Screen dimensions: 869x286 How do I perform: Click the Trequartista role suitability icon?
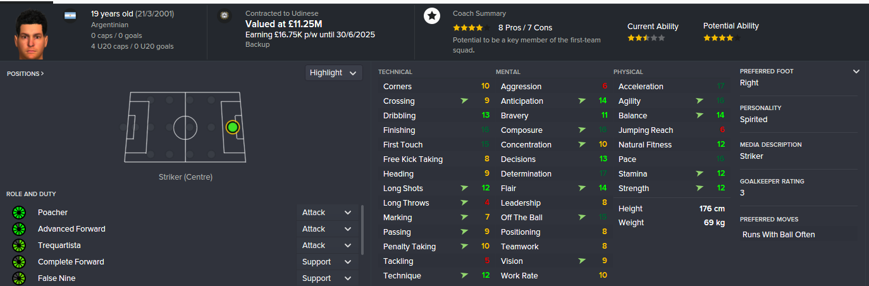click(18, 246)
